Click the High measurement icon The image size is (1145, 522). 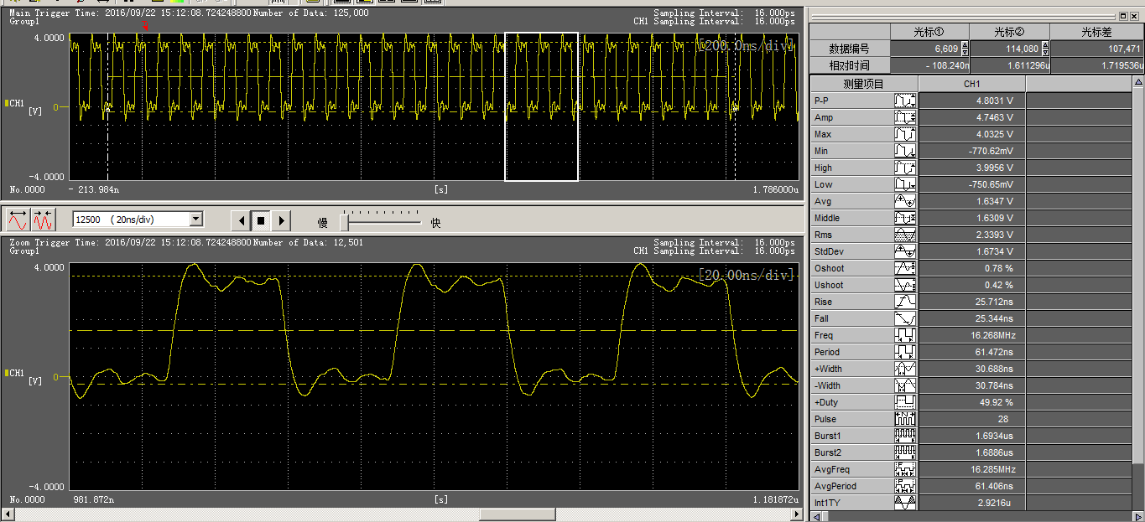pyautogui.click(x=905, y=168)
